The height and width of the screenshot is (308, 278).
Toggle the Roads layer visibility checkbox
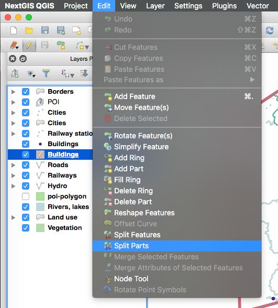(26, 165)
